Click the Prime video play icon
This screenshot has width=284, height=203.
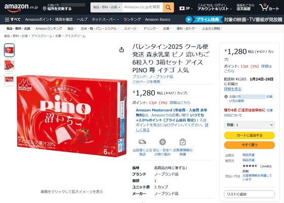[189, 19]
